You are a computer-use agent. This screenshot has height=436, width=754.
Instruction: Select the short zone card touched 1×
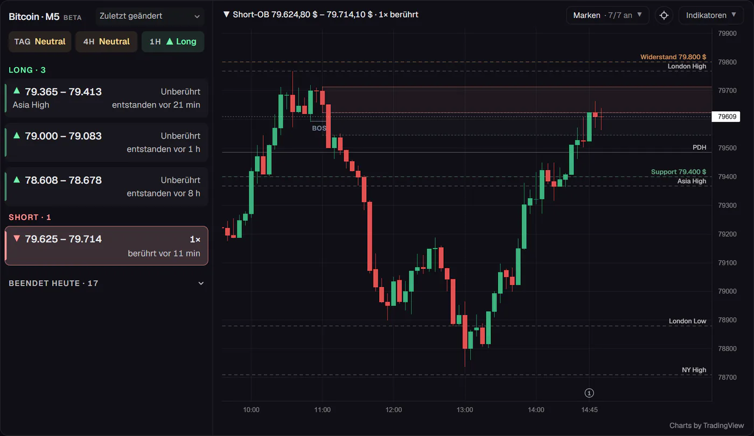coord(107,246)
